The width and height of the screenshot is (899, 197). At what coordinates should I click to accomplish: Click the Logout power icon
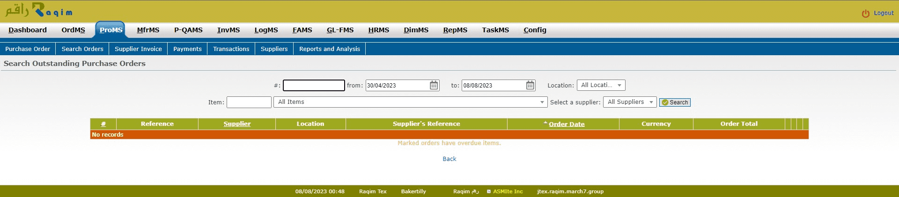pos(865,14)
